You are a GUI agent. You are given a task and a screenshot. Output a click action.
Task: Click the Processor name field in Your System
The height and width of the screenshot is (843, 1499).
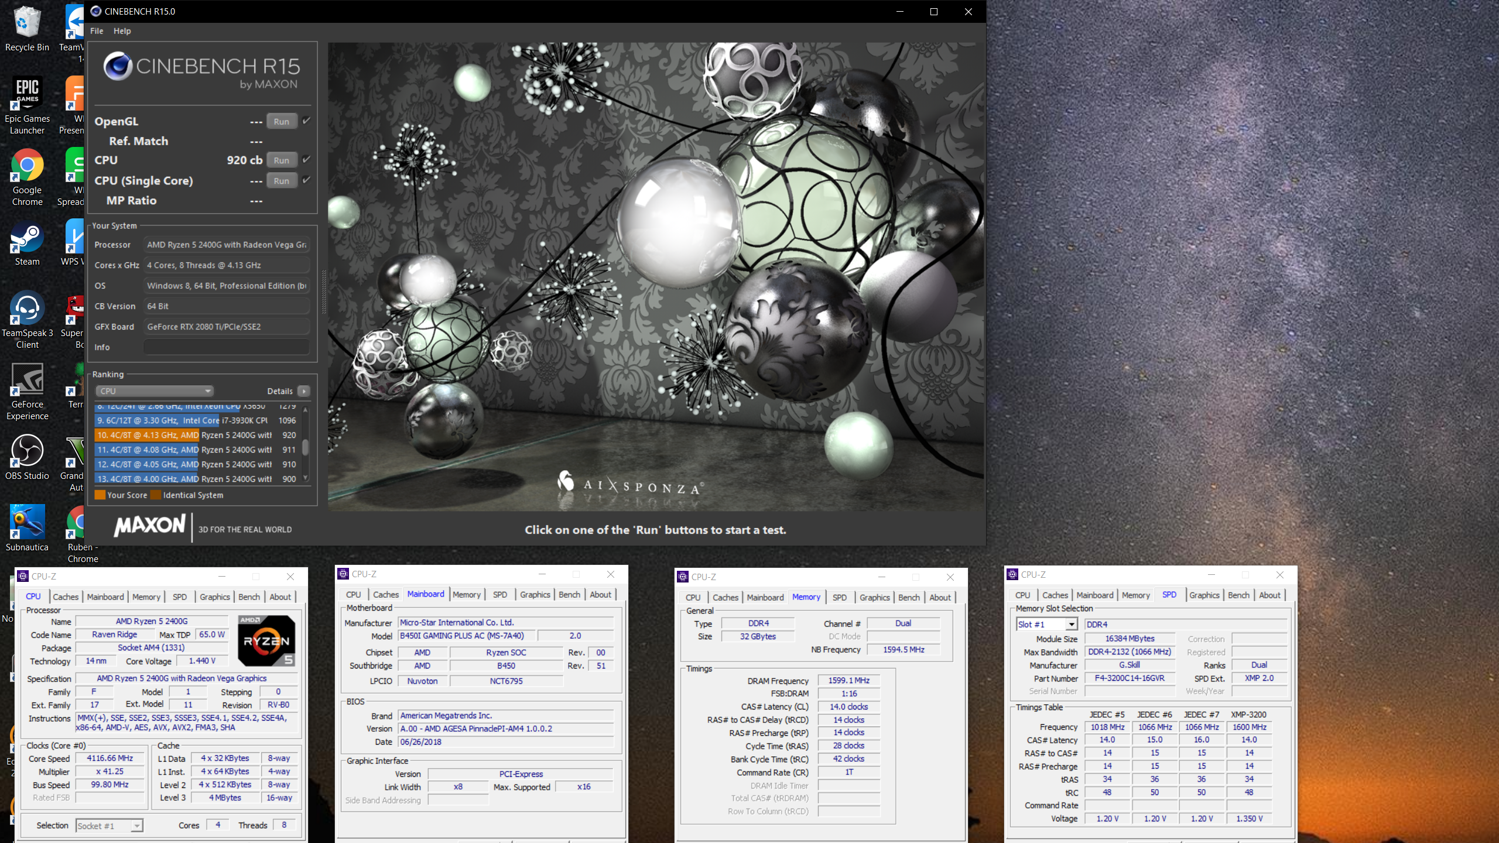coord(227,245)
